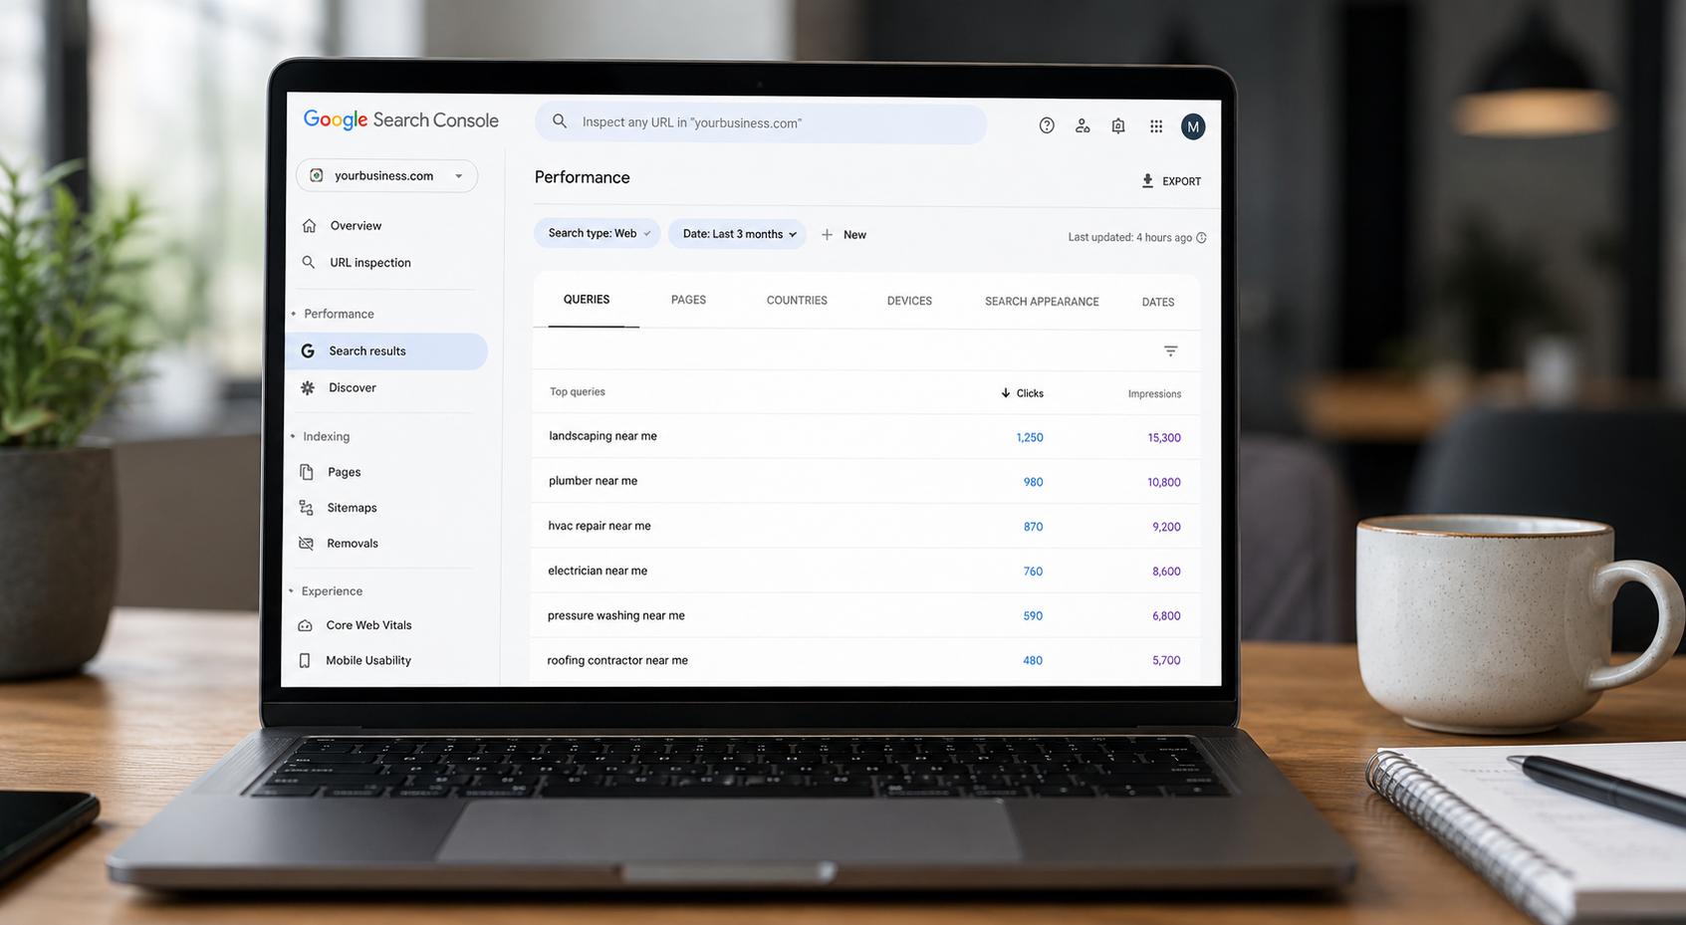Click the Export download icon
Image resolution: width=1686 pixels, height=925 pixels.
[x=1147, y=181]
